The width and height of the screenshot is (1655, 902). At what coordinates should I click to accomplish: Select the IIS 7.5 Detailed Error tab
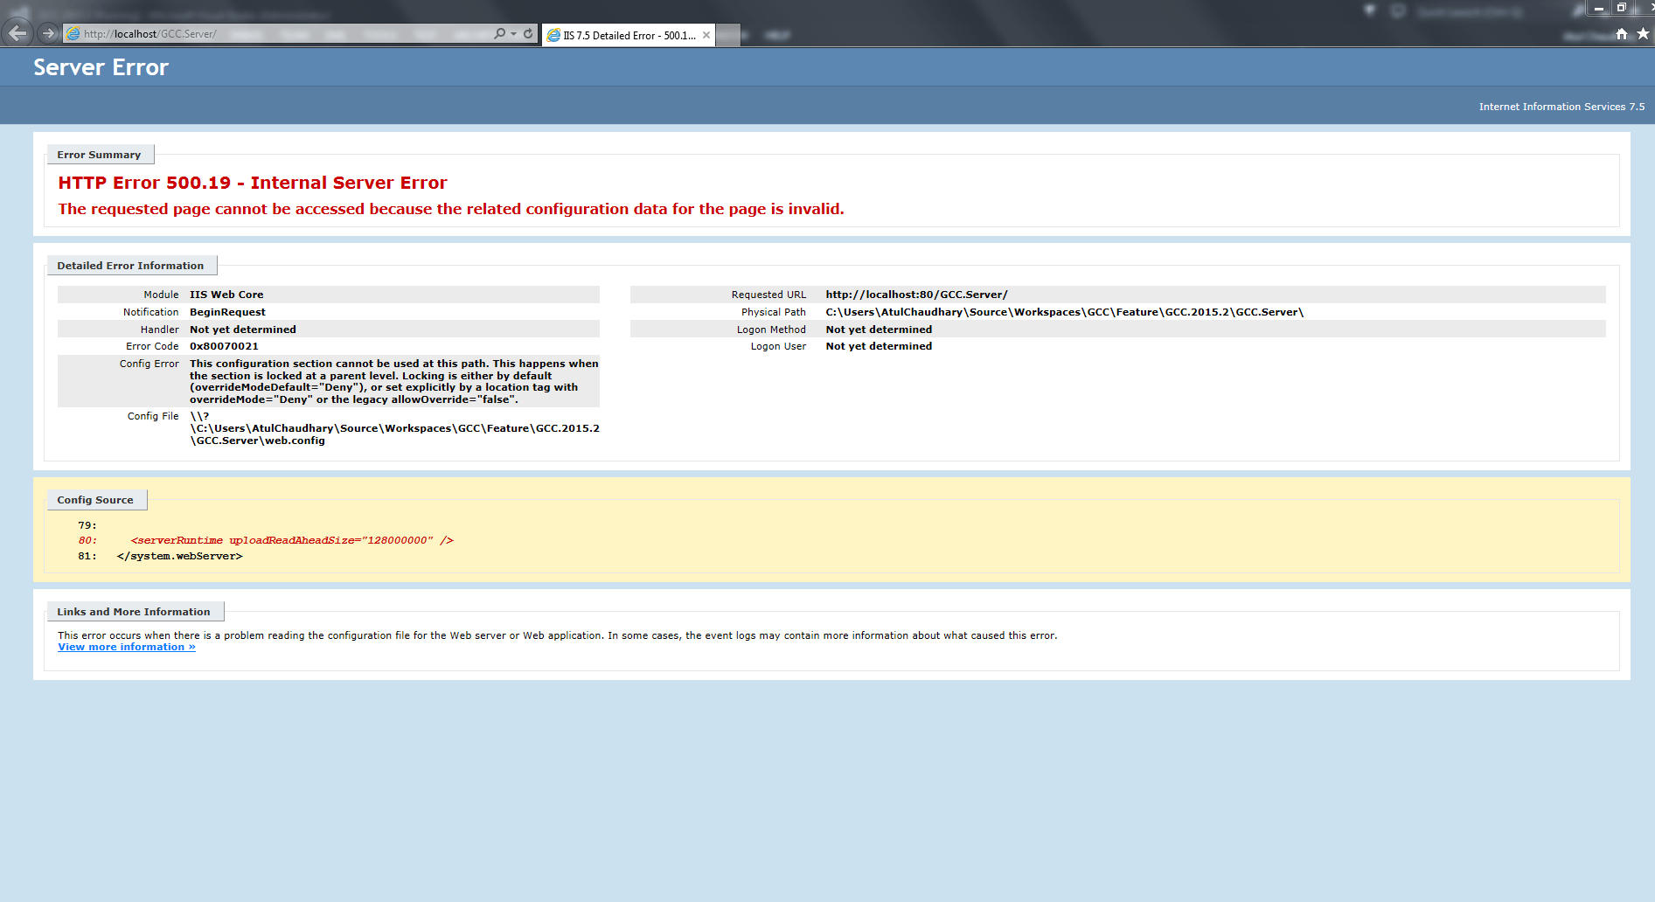[x=625, y=36]
